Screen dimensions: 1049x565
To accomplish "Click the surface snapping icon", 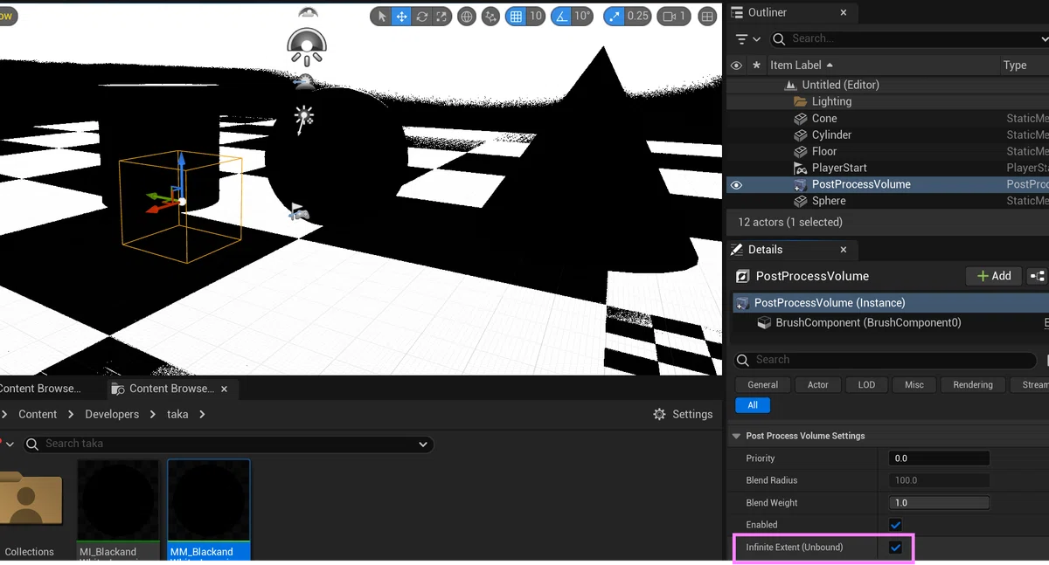I will 491,17.
